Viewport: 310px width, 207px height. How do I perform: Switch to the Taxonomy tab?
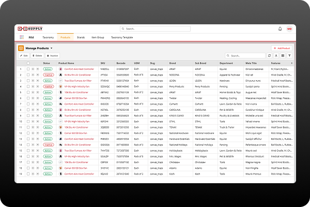[48, 38]
